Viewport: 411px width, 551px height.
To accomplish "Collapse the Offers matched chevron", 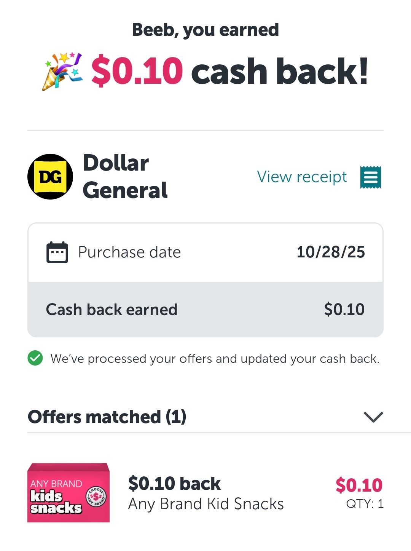I will (x=373, y=417).
